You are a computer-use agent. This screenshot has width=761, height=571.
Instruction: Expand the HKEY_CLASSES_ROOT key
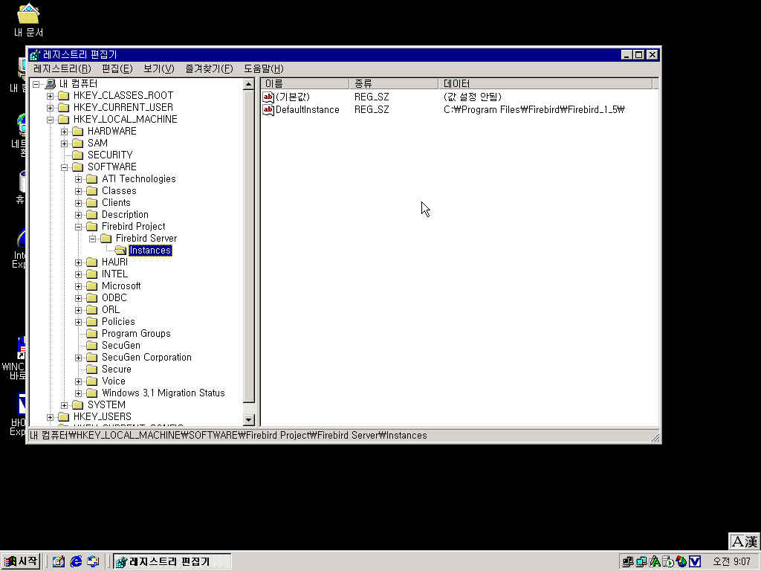[x=50, y=96]
